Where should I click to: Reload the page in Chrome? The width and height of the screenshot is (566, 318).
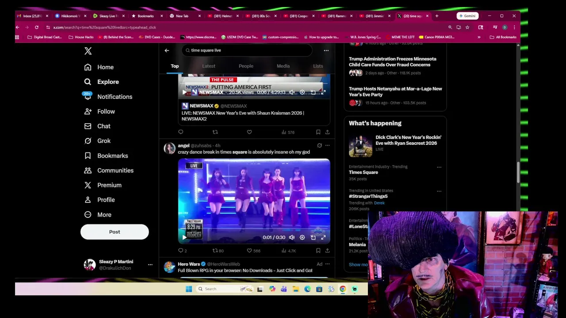click(37, 27)
